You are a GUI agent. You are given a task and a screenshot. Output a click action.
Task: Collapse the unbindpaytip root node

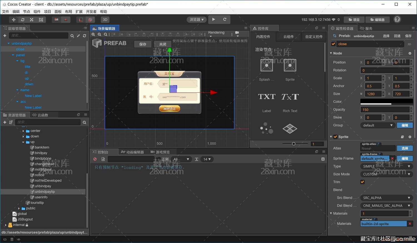coord(9,43)
